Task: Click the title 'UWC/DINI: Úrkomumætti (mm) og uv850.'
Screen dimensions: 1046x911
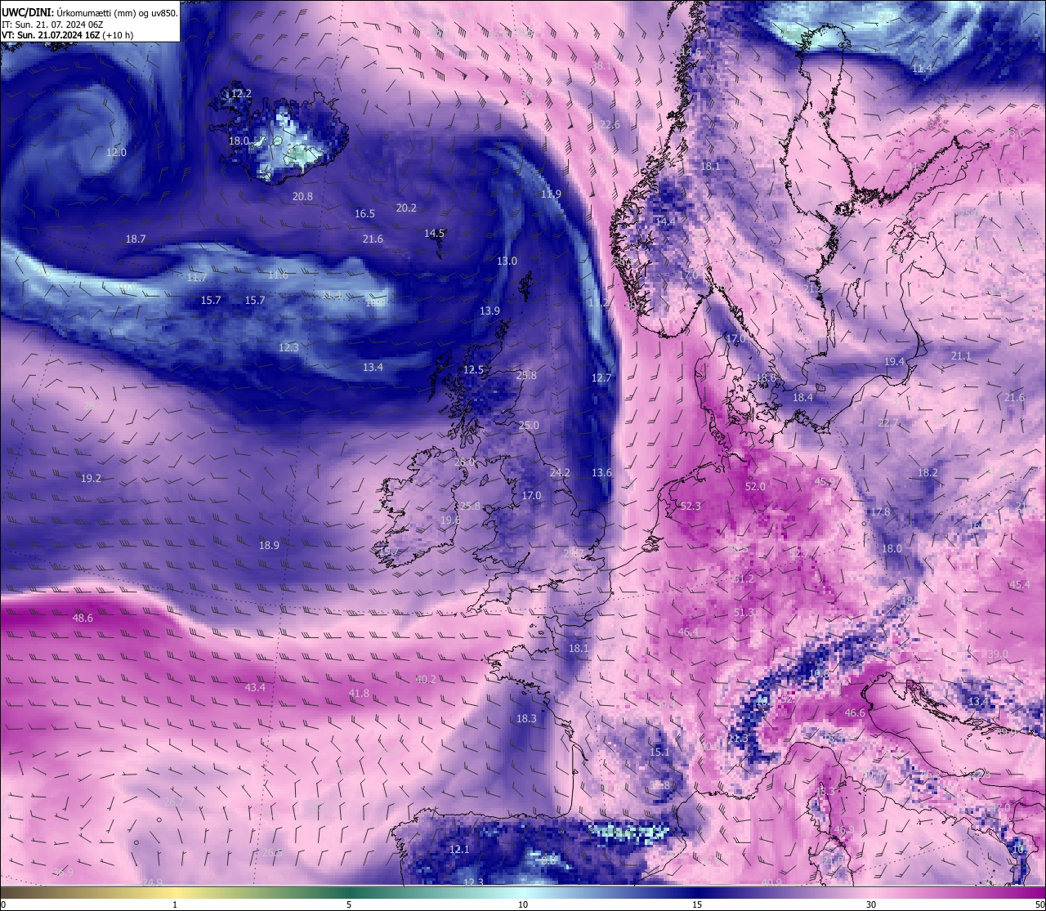Action: 90,13
